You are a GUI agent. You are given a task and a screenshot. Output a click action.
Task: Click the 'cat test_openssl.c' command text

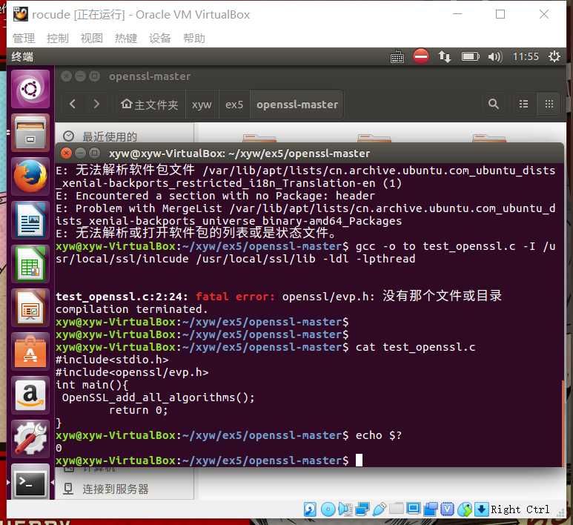[x=415, y=347]
